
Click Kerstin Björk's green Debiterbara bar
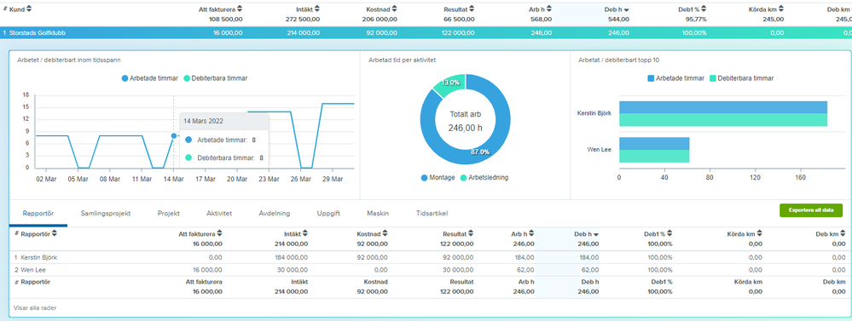point(723,120)
